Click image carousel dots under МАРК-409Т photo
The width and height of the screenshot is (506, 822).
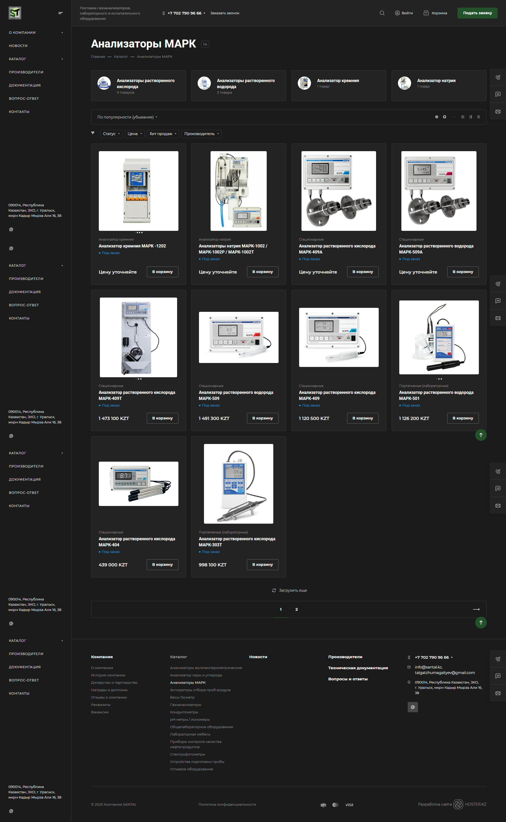click(139, 379)
